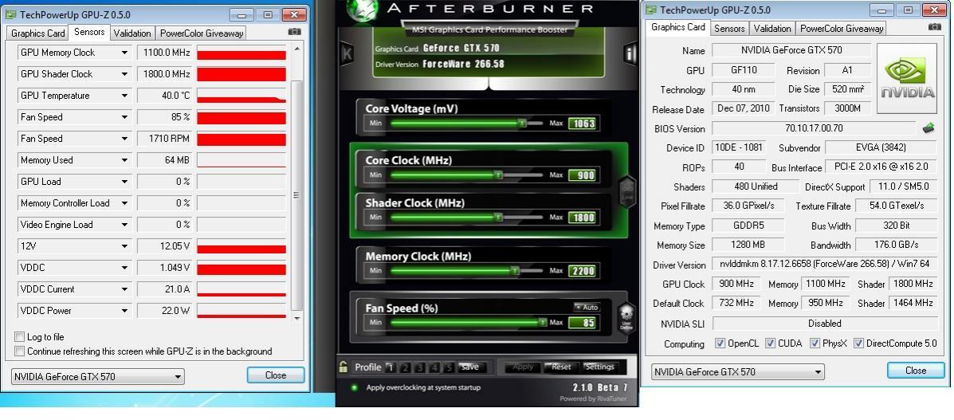Click GPU-Z title icon of the Sensors window
The image size is (954, 420).
(x=12, y=14)
